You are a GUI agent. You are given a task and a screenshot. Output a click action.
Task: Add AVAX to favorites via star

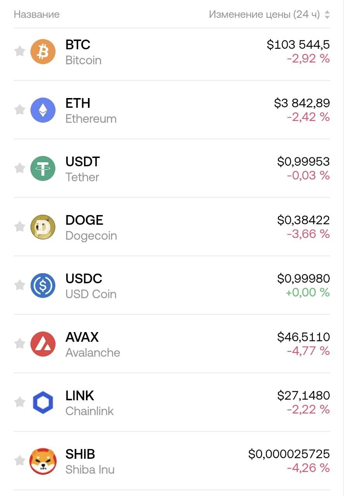(20, 344)
